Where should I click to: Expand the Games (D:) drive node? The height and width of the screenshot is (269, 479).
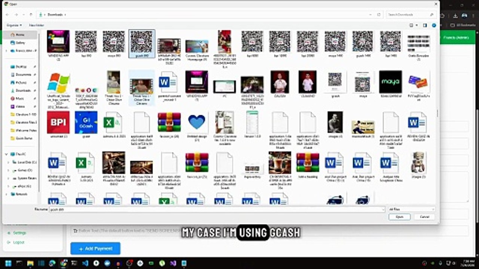9,170
